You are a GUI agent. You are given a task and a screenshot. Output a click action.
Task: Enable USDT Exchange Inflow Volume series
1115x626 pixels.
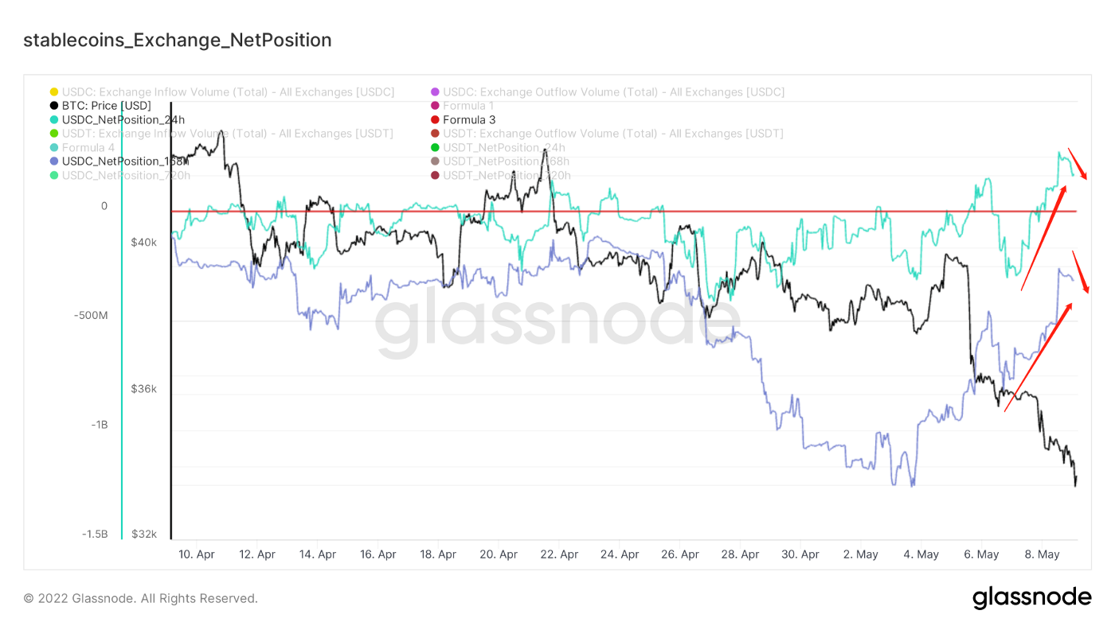tap(227, 134)
